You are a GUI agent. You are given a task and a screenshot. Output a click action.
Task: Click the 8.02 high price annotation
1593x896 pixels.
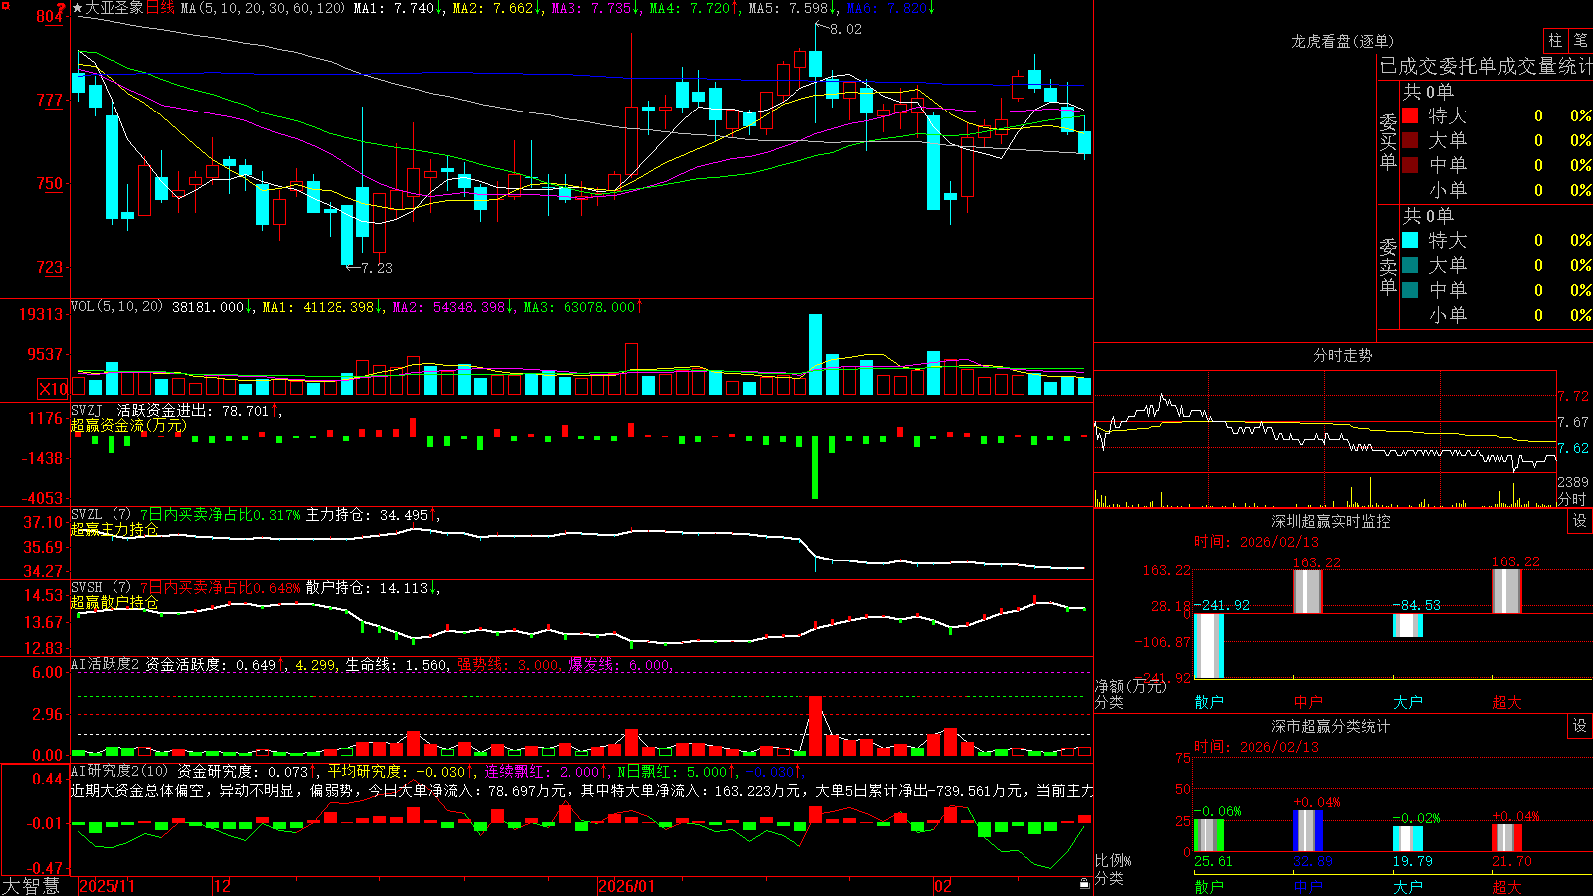pyautogui.click(x=845, y=29)
